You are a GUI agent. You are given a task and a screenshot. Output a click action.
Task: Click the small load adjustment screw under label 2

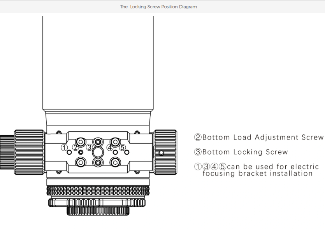coord(81,152)
